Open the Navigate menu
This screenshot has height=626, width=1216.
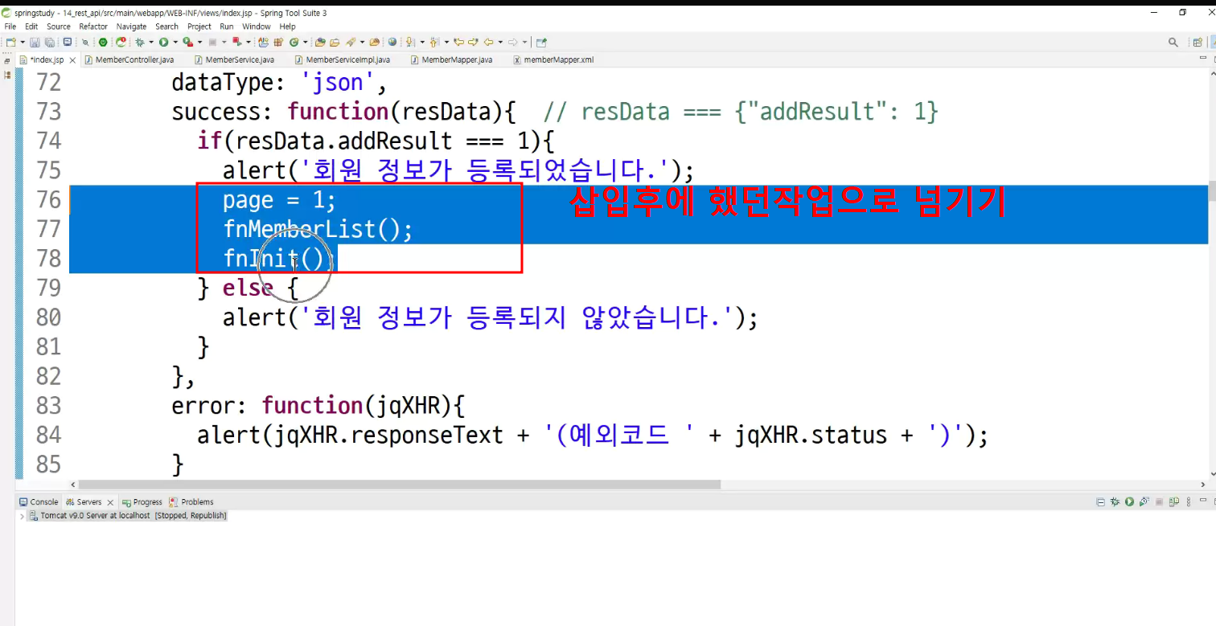tap(132, 27)
